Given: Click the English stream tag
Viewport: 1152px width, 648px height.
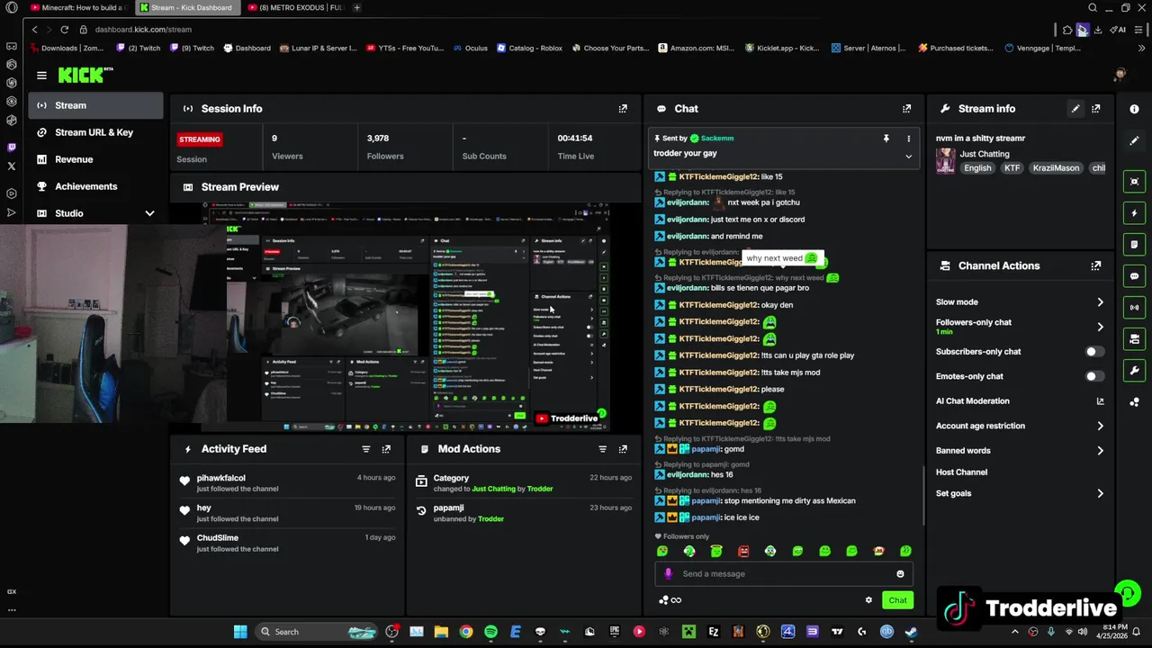Looking at the screenshot, I should pyautogui.click(x=977, y=168).
